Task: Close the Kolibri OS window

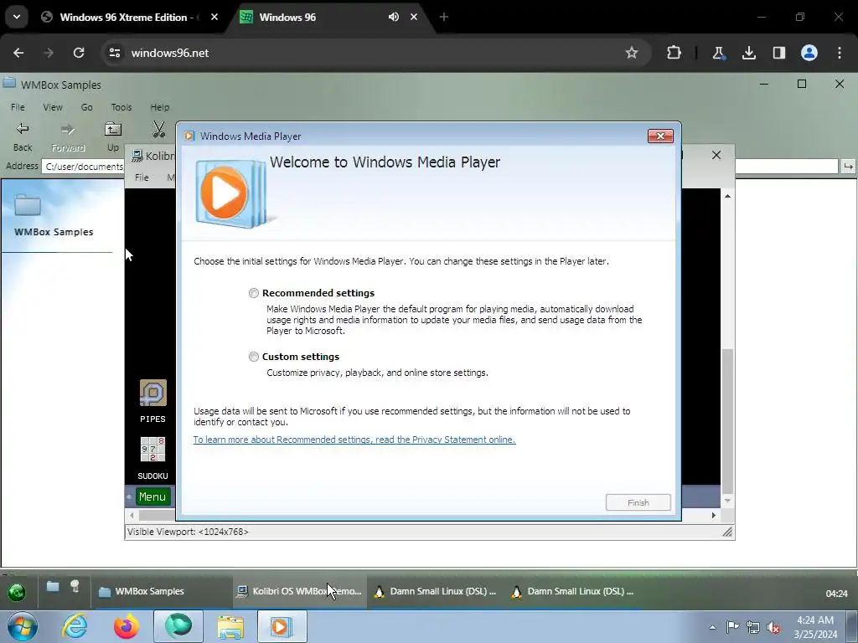Action: pos(716,155)
